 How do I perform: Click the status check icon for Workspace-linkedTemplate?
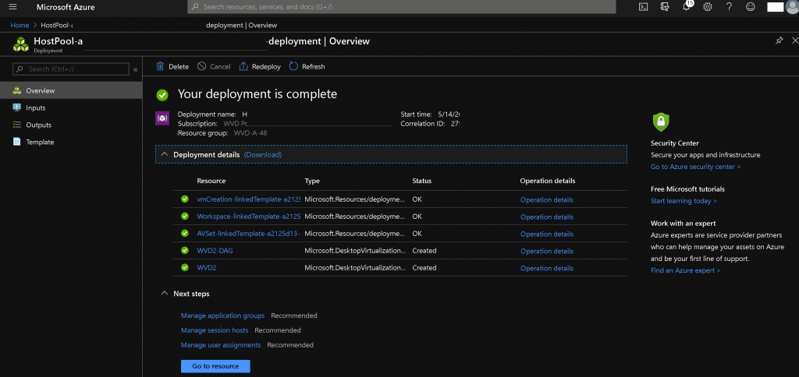click(184, 217)
